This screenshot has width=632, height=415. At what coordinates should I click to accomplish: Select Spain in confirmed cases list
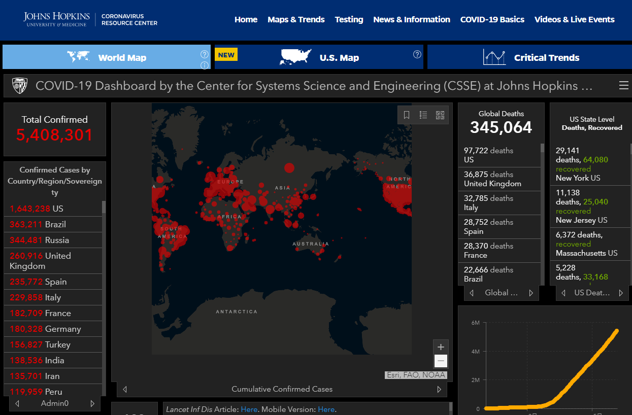[x=53, y=282]
